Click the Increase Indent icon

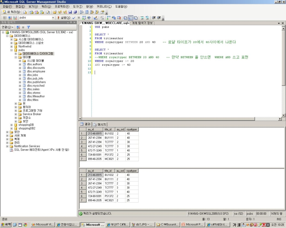coord(159,18)
